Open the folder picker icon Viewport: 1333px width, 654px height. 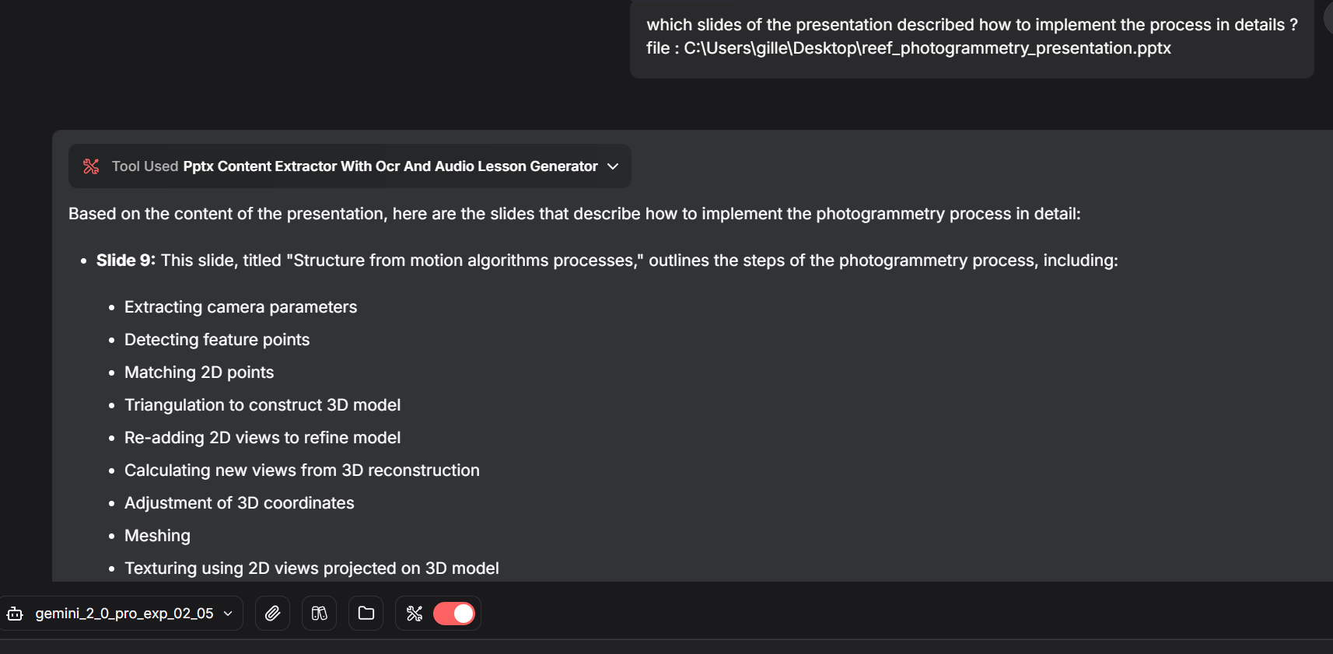[366, 613]
